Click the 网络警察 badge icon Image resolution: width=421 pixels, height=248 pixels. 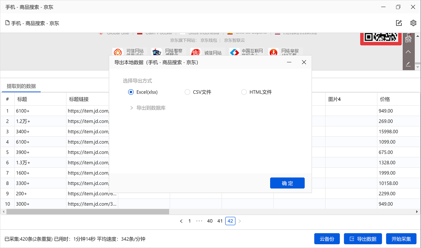tap(157, 53)
